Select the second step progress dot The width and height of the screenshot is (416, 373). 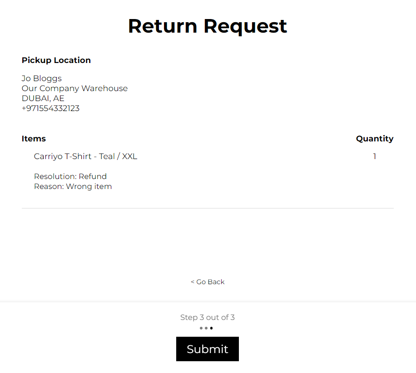(x=206, y=328)
